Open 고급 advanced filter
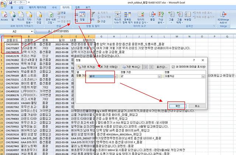 [101, 21]
